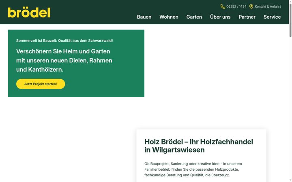The width and height of the screenshot is (292, 182).
Task: Click the Holz Brödel – Ihr Holzfachhandel heading
Action: (x=199, y=146)
